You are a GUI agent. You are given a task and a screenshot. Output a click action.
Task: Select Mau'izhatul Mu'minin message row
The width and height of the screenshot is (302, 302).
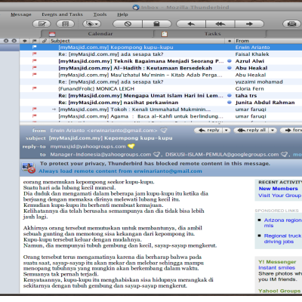click(x=161, y=75)
